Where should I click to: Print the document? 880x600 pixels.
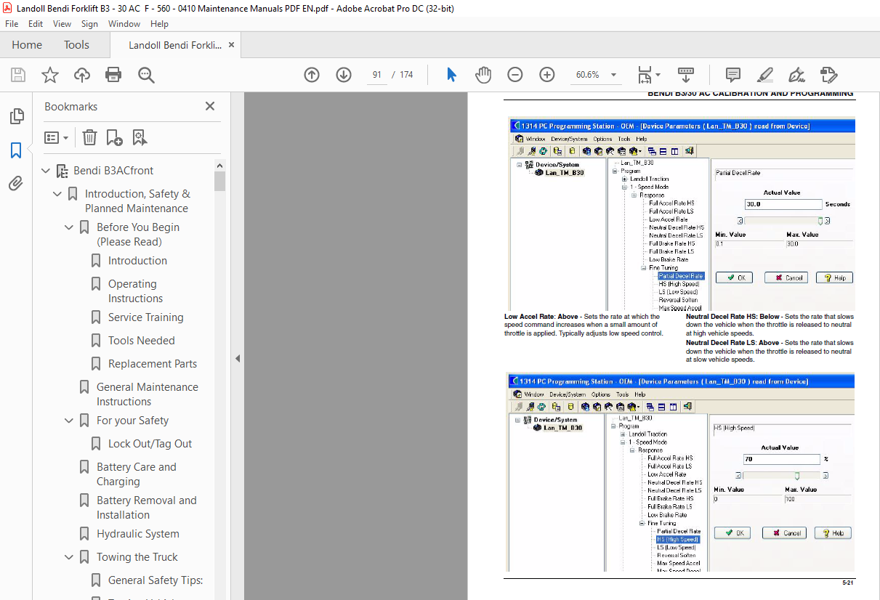tap(113, 75)
